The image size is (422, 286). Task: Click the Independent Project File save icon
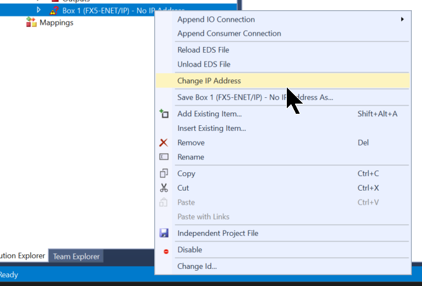tap(164, 233)
